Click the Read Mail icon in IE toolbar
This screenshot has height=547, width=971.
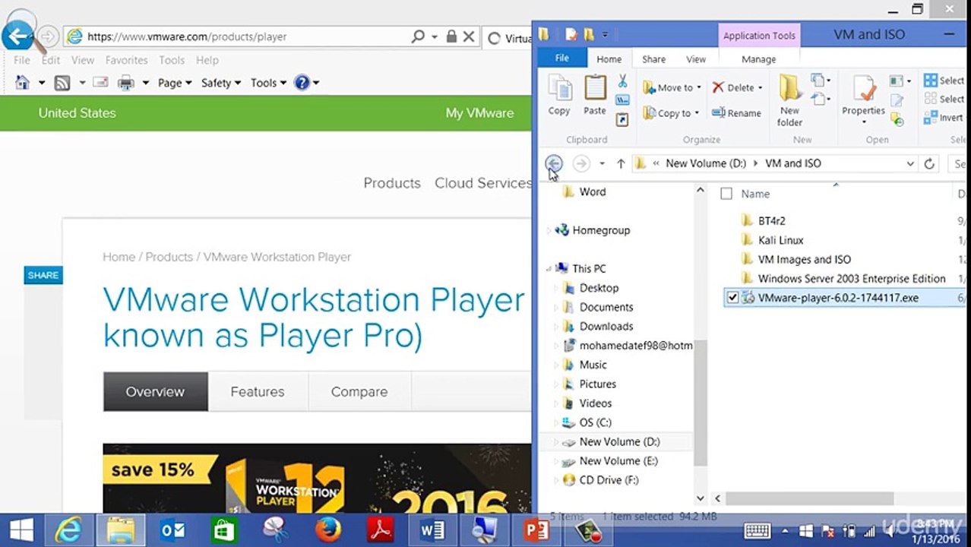coord(100,83)
